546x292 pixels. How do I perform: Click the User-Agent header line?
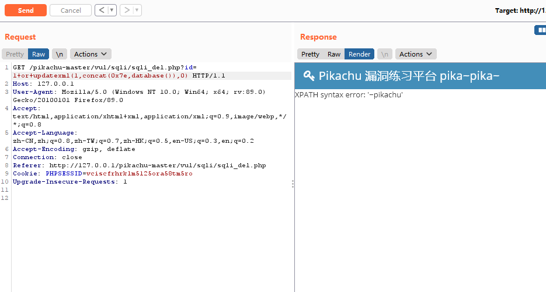click(x=140, y=96)
